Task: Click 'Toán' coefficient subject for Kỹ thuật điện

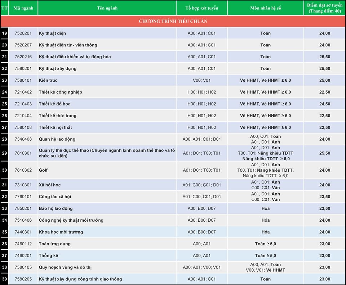Action: click(x=266, y=33)
